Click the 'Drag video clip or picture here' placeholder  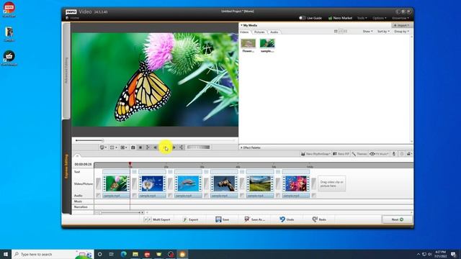click(x=331, y=184)
